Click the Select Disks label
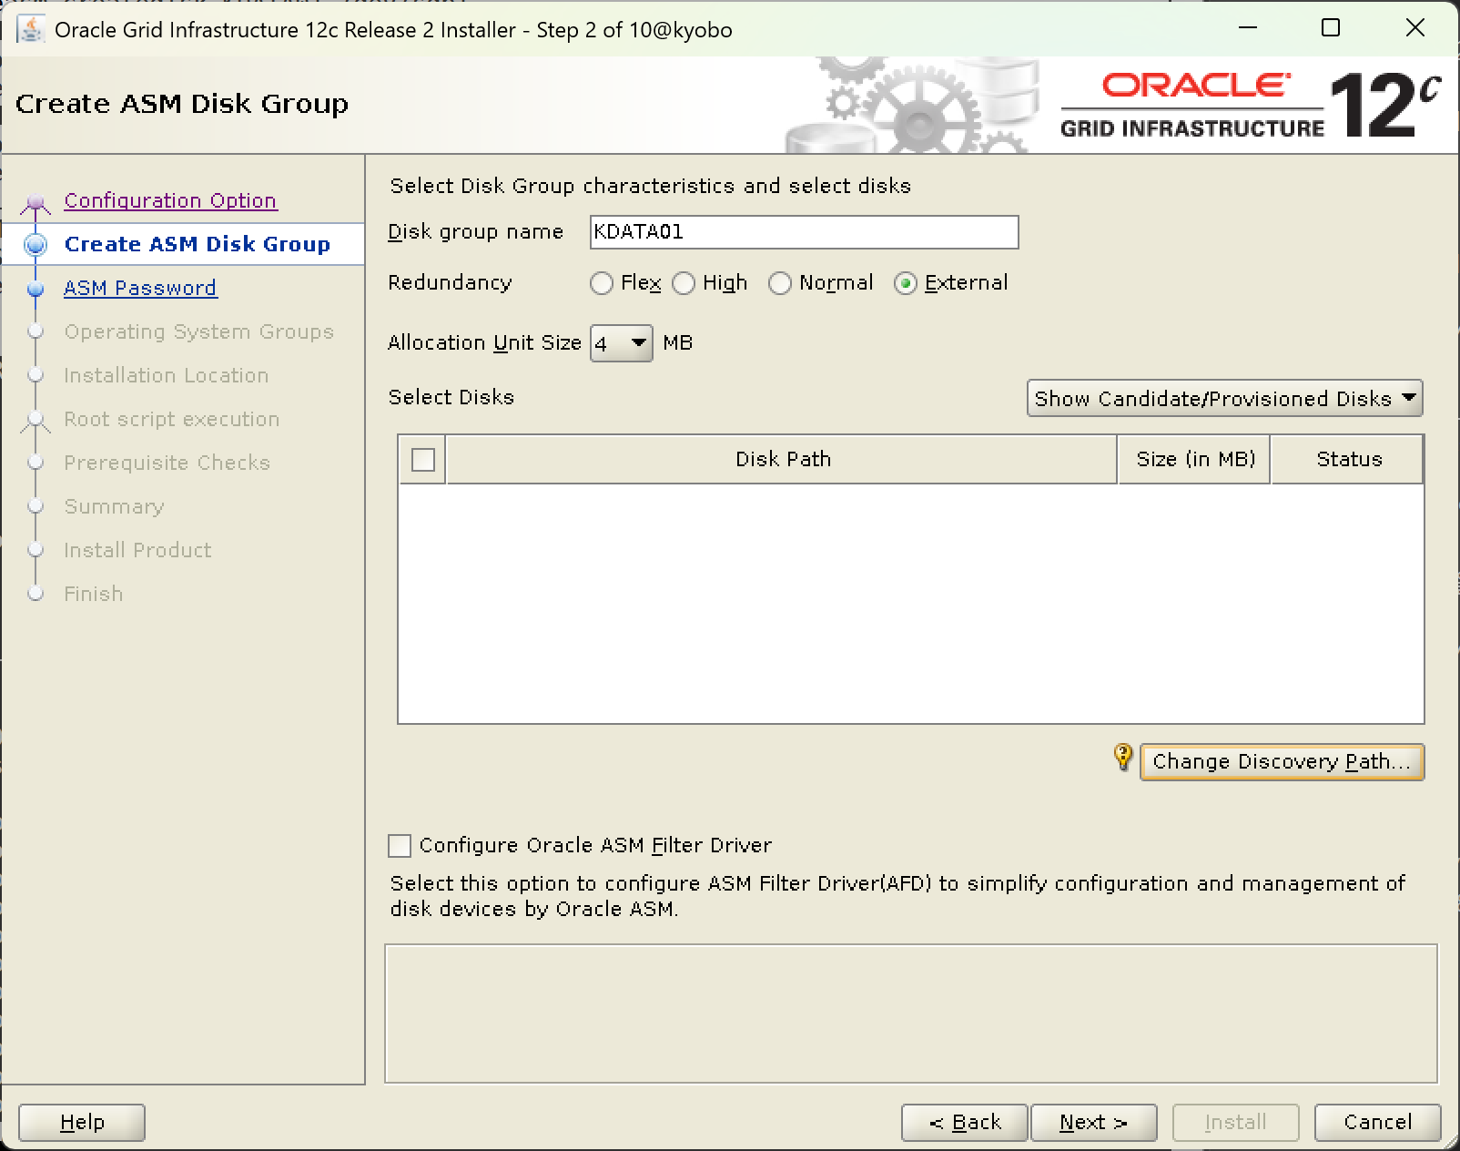Viewport: 1460px width, 1151px height. click(451, 398)
